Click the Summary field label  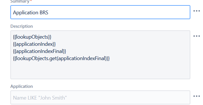tap(20, 1)
